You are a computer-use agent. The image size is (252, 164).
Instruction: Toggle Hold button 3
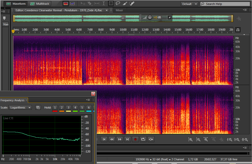pos(68,108)
